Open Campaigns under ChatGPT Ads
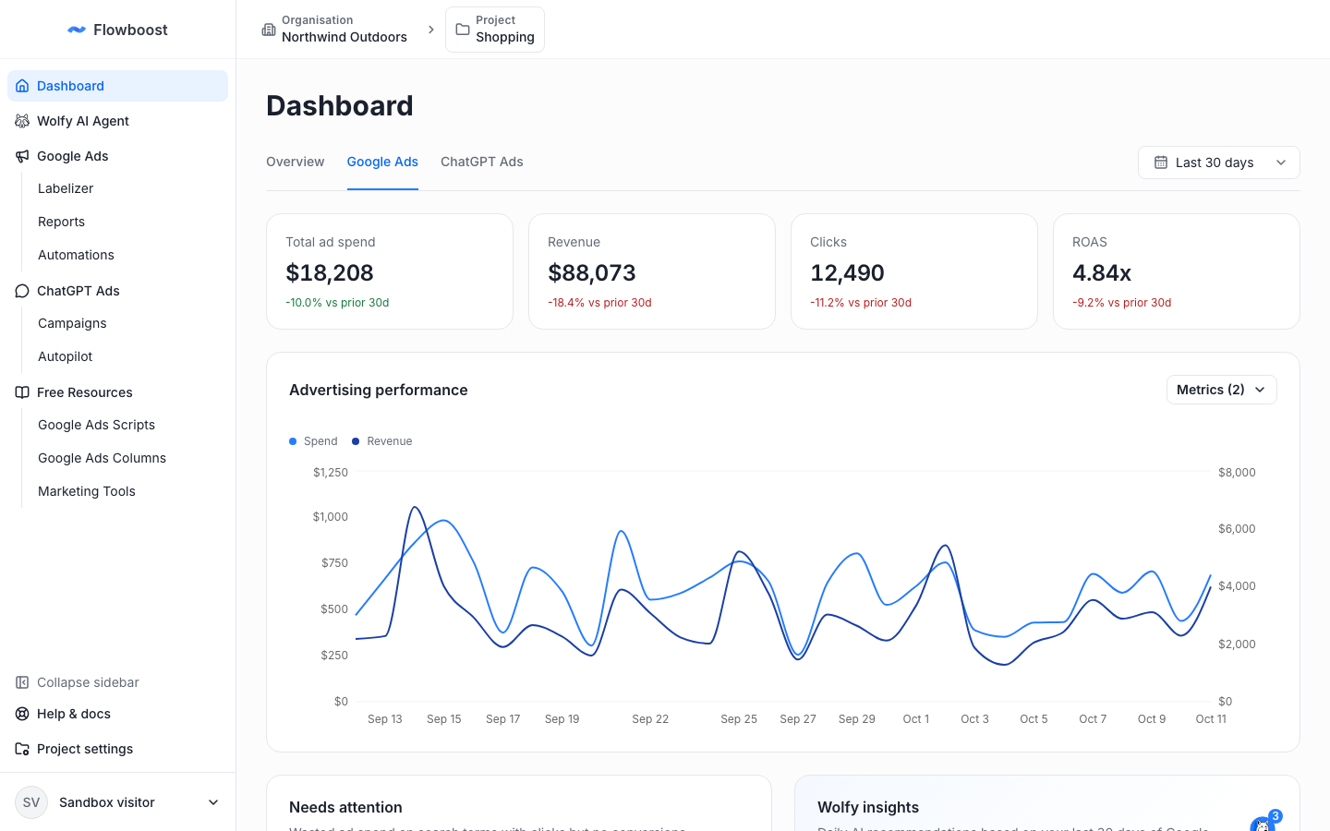This screenshot has width=1330, height=831. point(72,323)
